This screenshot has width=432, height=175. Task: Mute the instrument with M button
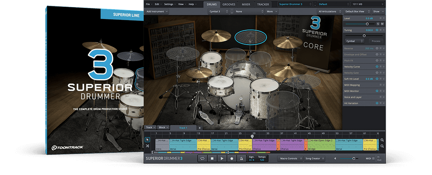point(382,24)
